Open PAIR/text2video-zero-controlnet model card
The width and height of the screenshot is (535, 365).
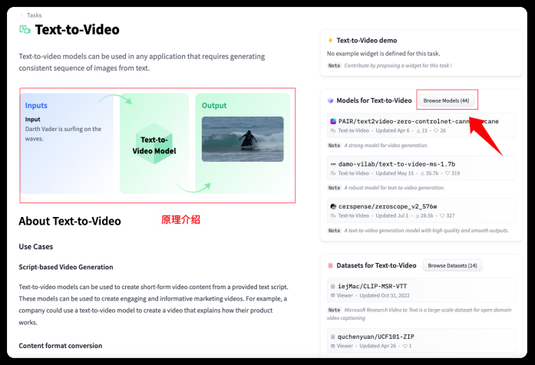coord(421,126)
